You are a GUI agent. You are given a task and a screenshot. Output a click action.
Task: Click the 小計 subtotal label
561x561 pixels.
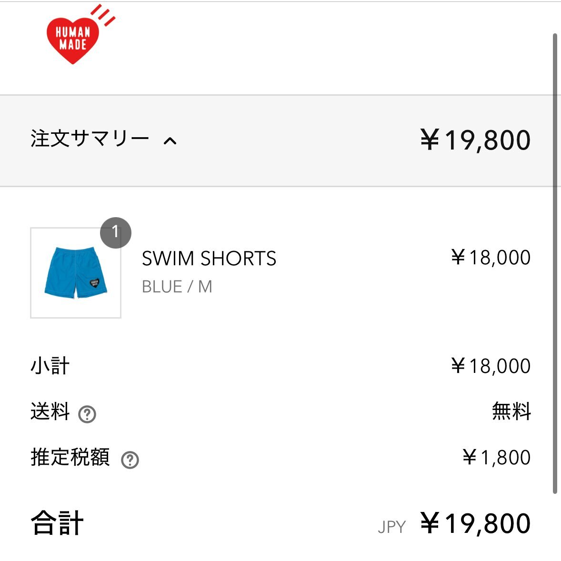click(50, 366)
